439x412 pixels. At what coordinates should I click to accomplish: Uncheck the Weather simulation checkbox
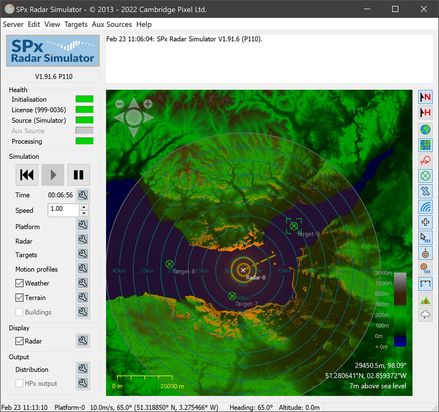(19, 283)
